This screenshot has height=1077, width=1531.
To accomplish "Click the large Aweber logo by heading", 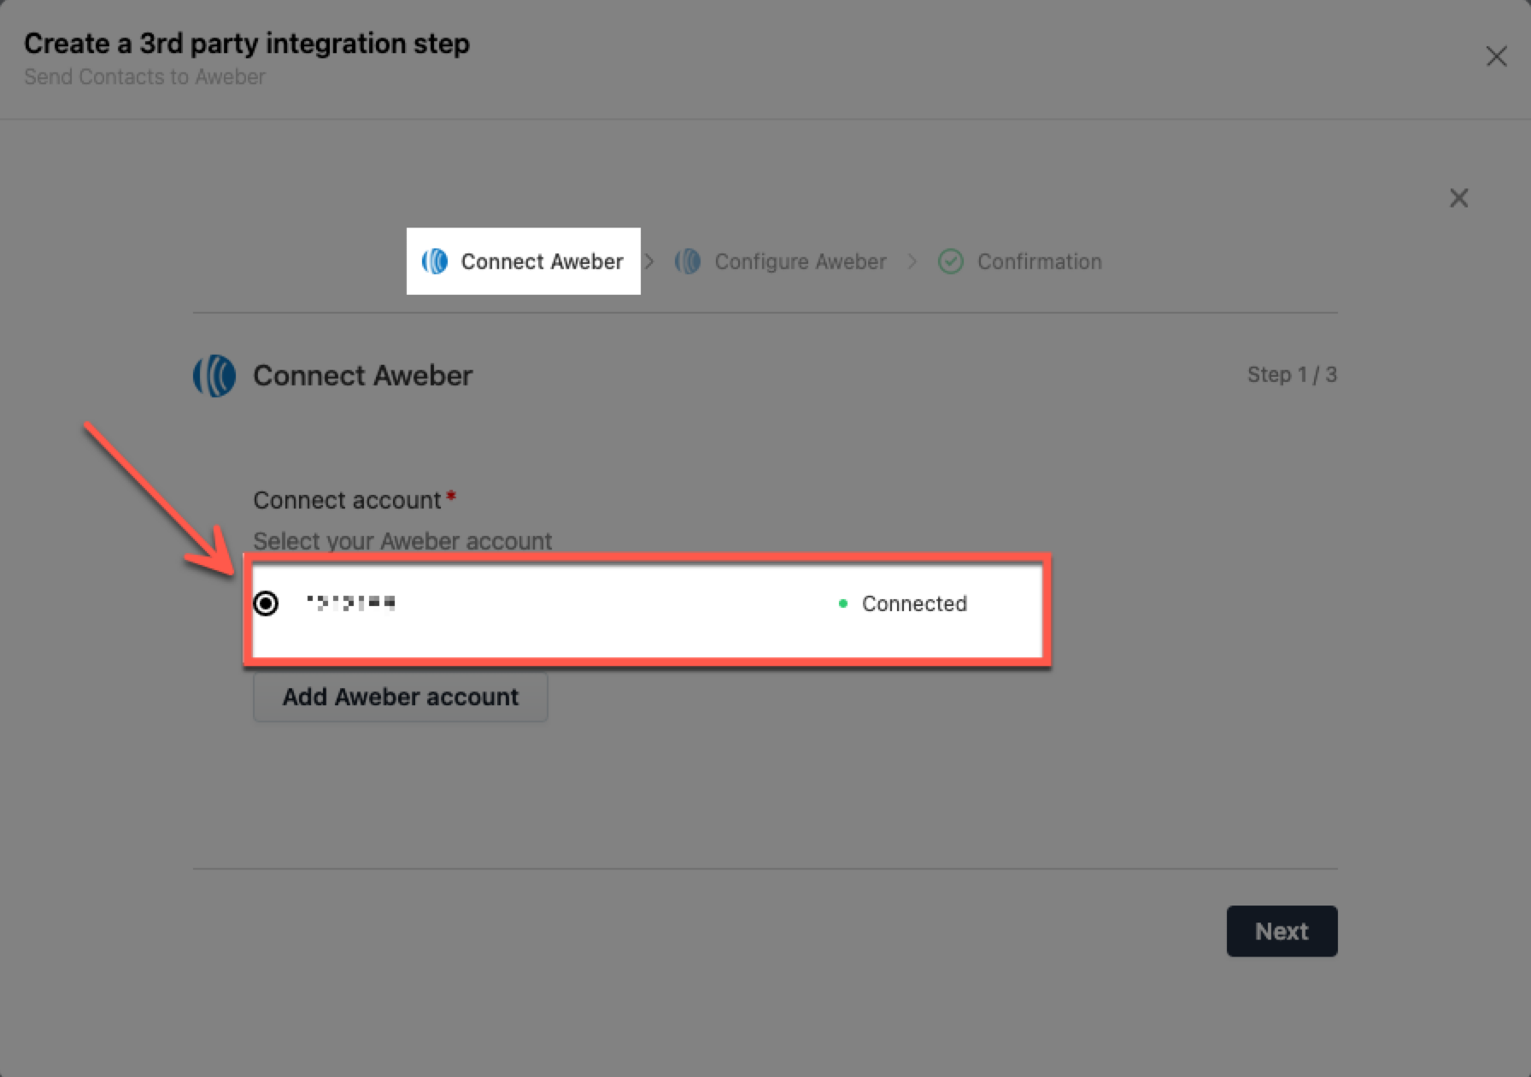I will (214, 376).
